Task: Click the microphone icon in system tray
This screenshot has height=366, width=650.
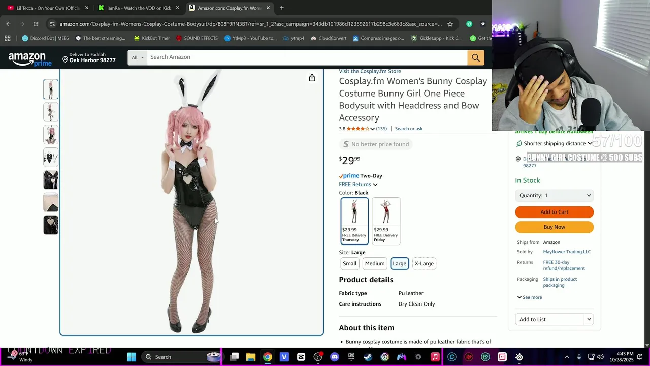Action: coord(579,357)
